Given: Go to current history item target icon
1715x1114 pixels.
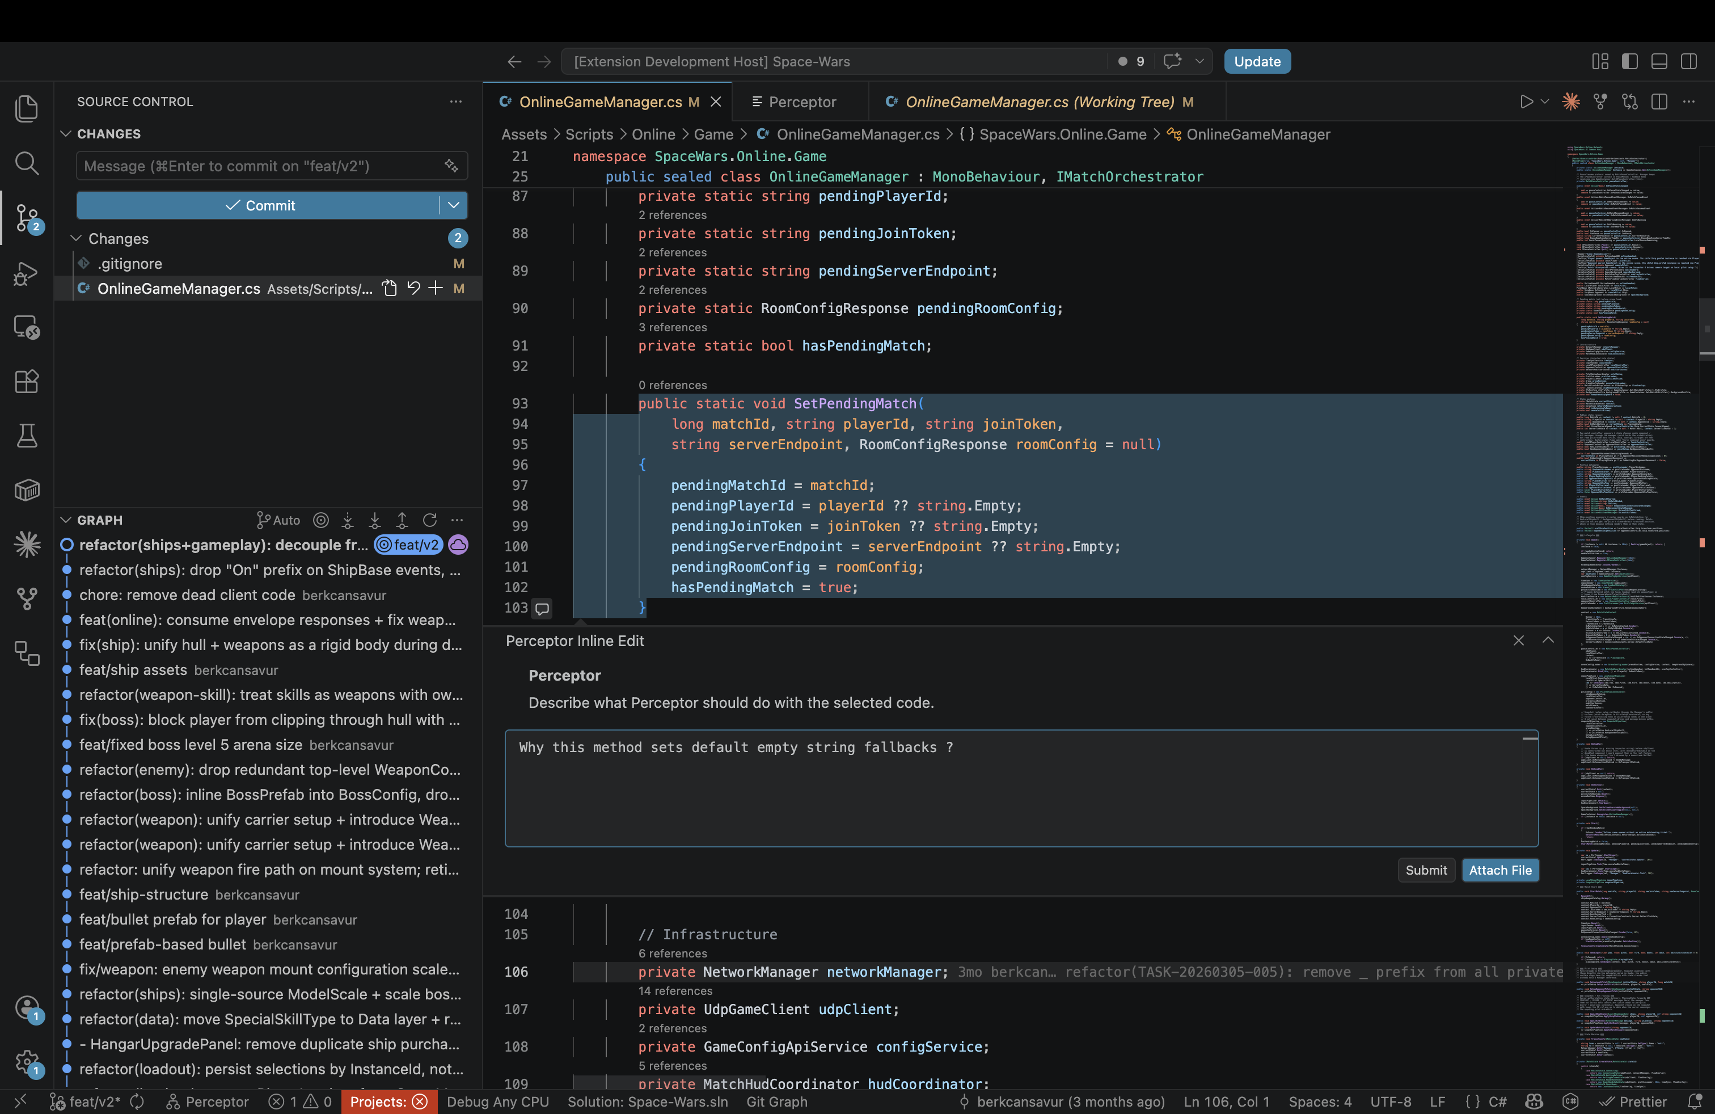Looking at the screenshot, I should (x=320, y=520).
